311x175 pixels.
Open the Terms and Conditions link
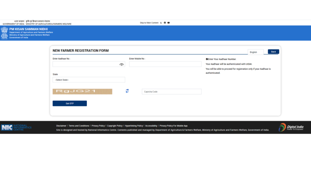79,126
